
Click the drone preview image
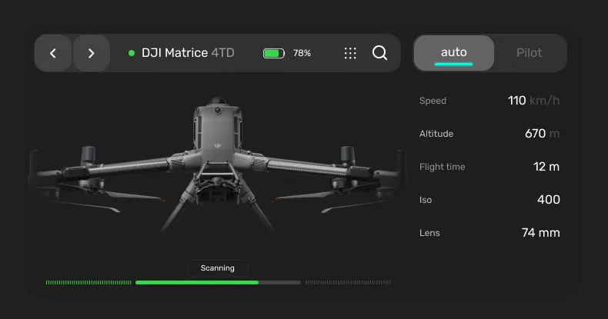tap(217, 164)
